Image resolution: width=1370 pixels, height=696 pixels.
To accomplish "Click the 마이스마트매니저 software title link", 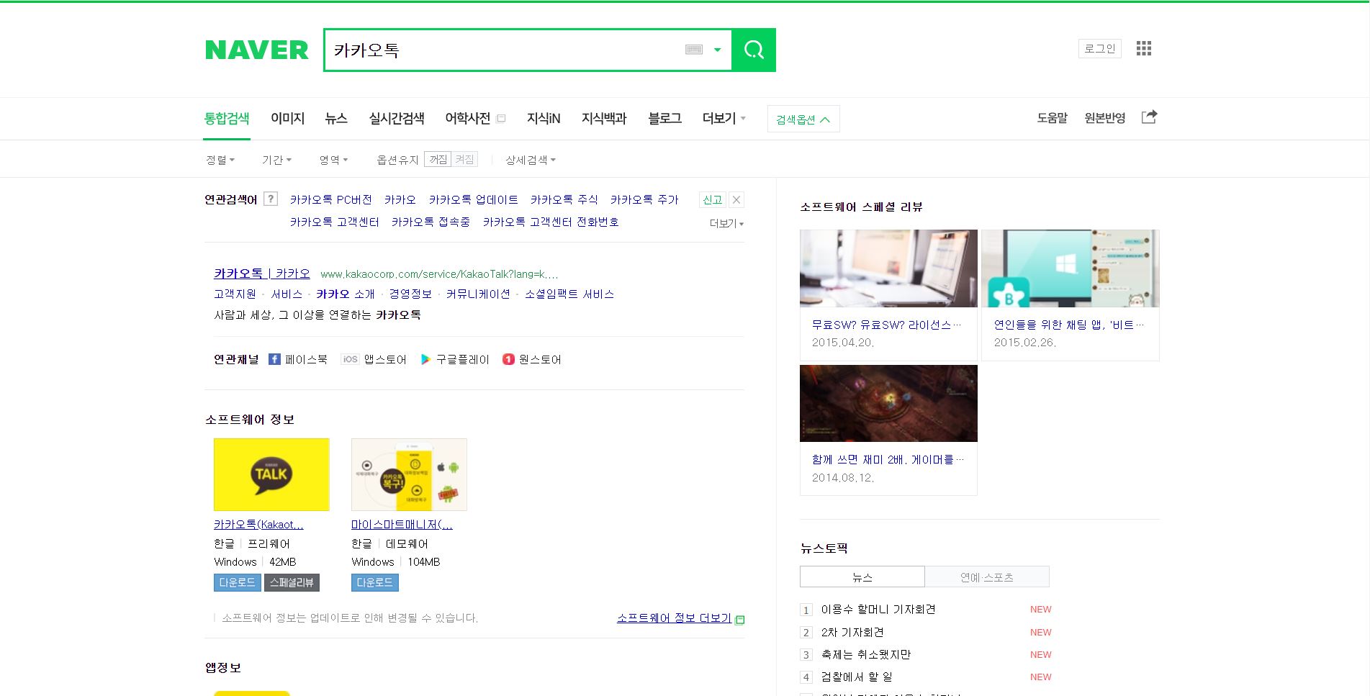I will pyautogui.click(x=402, y=524).
